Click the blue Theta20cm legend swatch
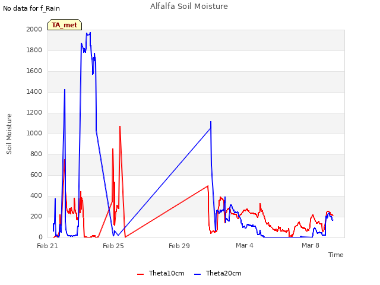 198,274
